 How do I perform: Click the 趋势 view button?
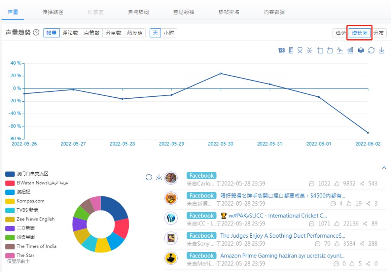pyautogui.click(x=340, y=33)
